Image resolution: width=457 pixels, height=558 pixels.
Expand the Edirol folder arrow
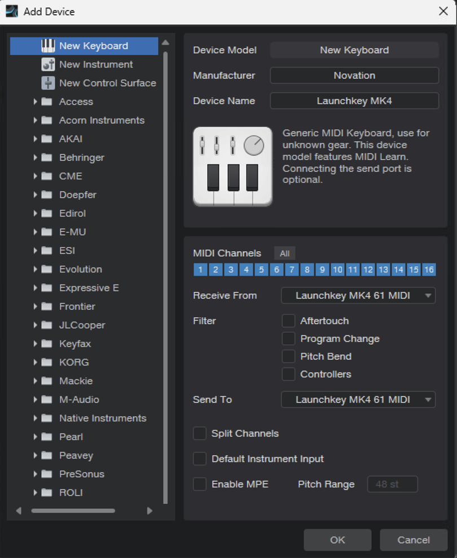(35, 213)
